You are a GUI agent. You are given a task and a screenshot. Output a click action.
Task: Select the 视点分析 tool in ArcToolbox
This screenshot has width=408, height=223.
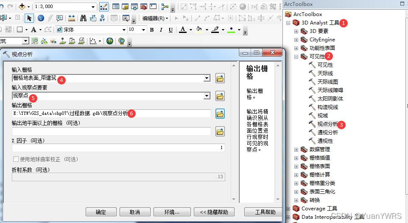click(x=327, y=124)
